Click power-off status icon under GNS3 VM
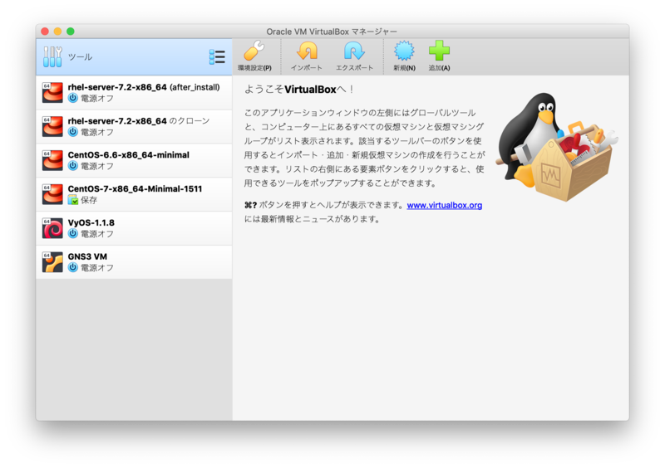Image resolution: width=665 pixels, height=468 pixels. [73, 267]
